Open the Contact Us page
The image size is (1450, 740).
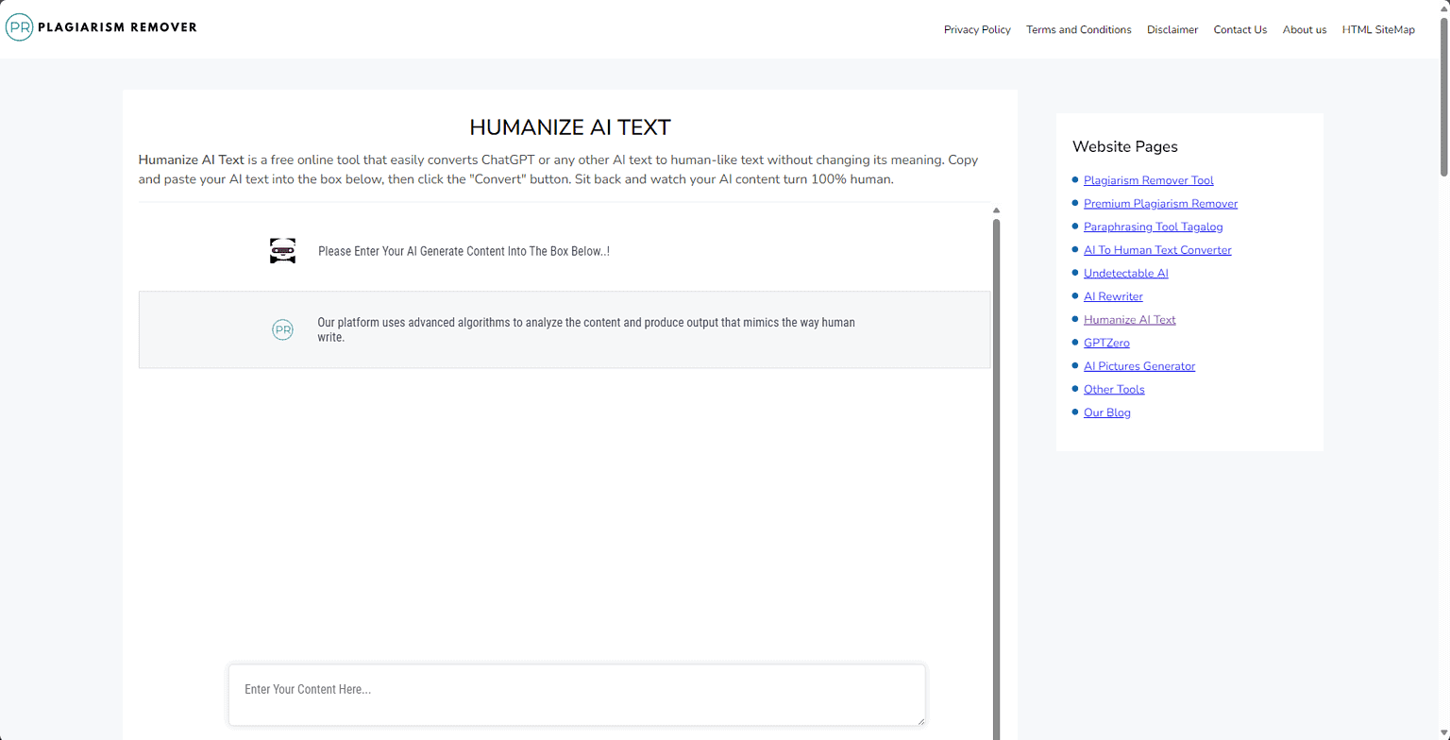tap(1239, 29)
